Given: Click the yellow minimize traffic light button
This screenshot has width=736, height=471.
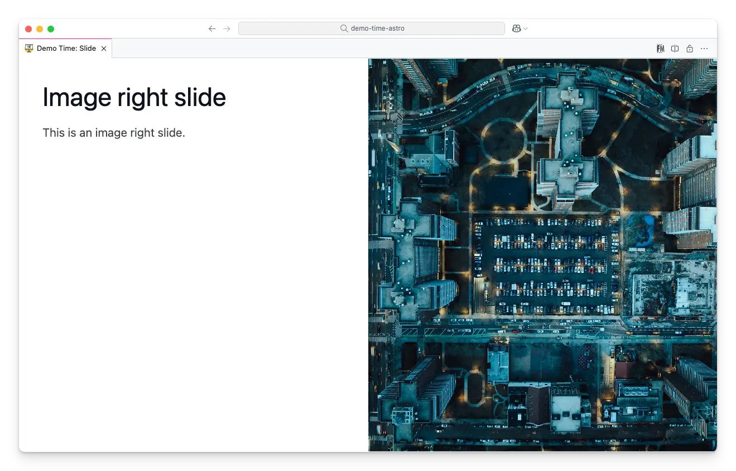Looking at the screenshot, I should (40, 28).
